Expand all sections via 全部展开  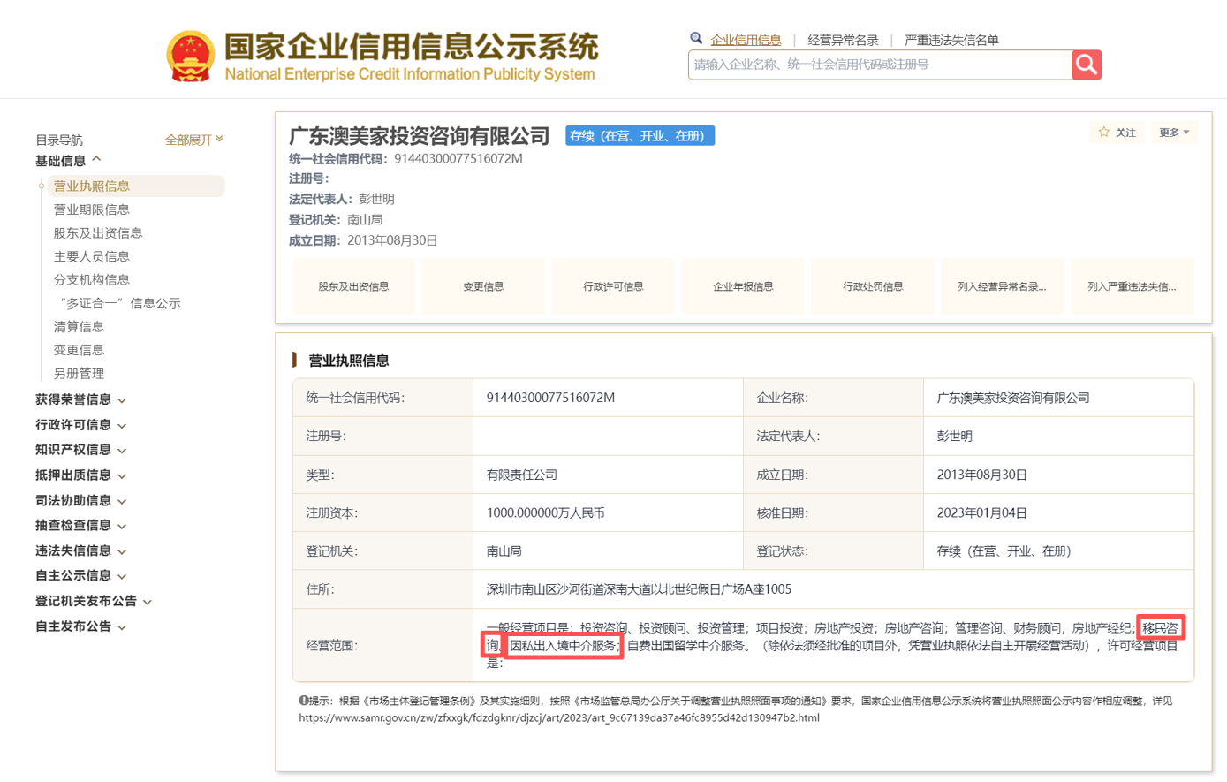coord(193,140)
